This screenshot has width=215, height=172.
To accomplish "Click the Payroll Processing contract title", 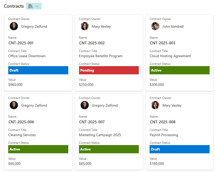I will point(164,135).
